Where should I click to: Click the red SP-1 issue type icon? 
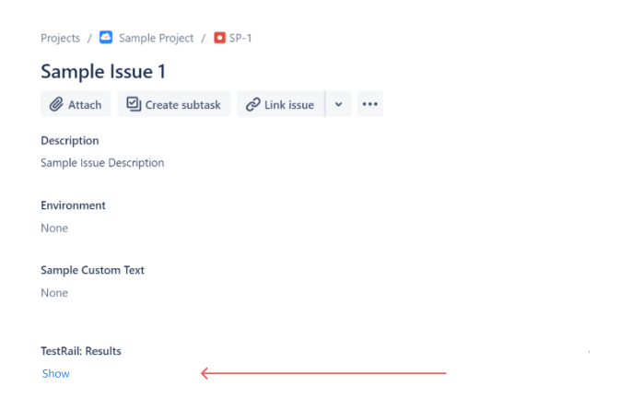click(219, 38)
